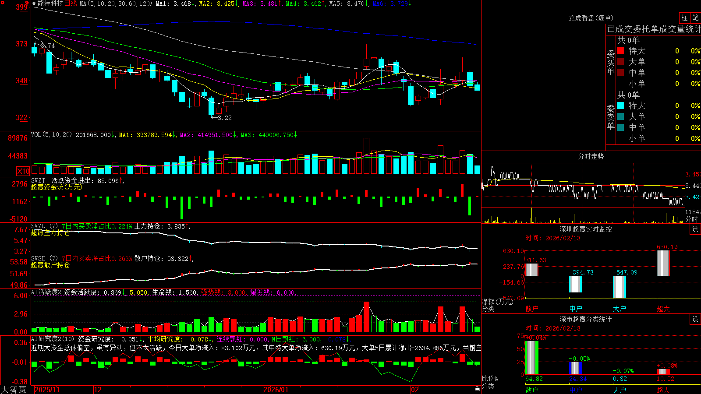The height and width of the screenshot is (394, 701).
Task: Click the 平均研究度: -0.078 value
Action: coord(177,339)
